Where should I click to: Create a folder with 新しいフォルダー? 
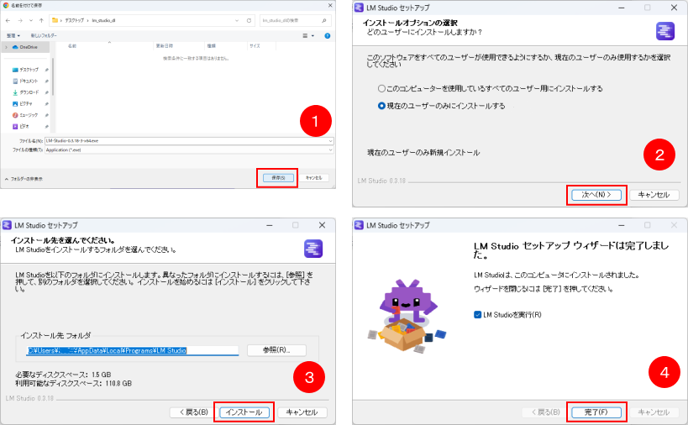click(44, 35)
